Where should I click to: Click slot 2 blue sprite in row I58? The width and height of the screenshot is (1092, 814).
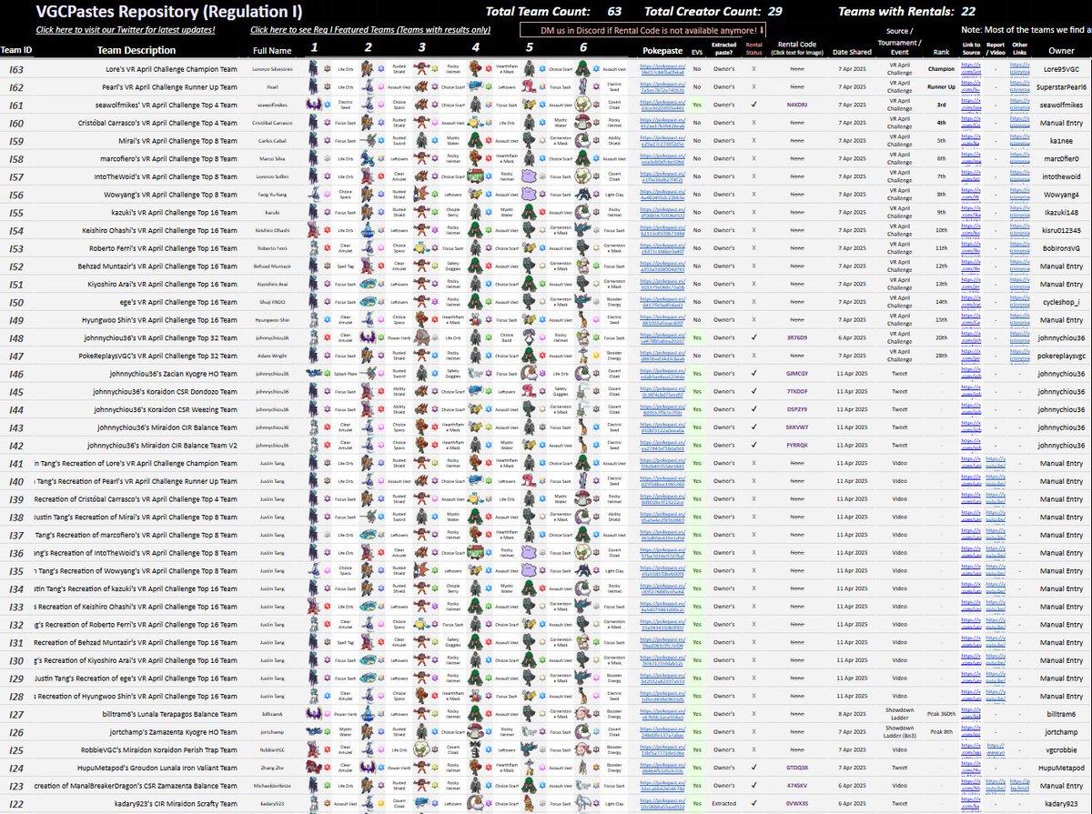[x=368, y=159]
